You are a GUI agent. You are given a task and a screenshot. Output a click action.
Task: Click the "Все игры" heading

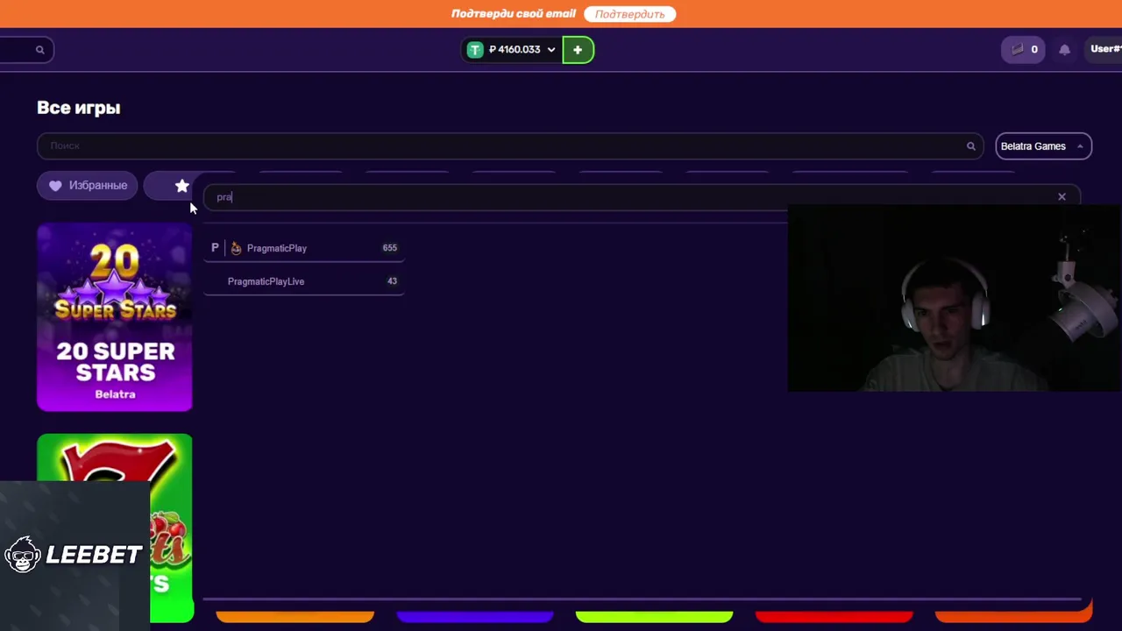pyautogui.click(x=79, y=108)
